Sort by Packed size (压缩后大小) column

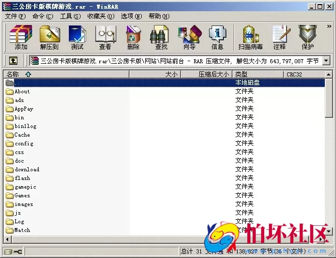(x=206, y=74)
